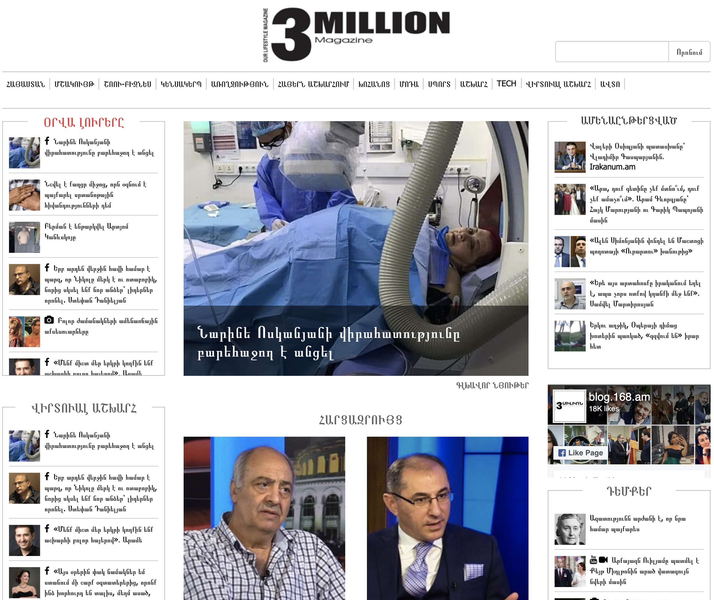
Task: Click the Facebook icon on the first daily news item
Action: [47, 141]
